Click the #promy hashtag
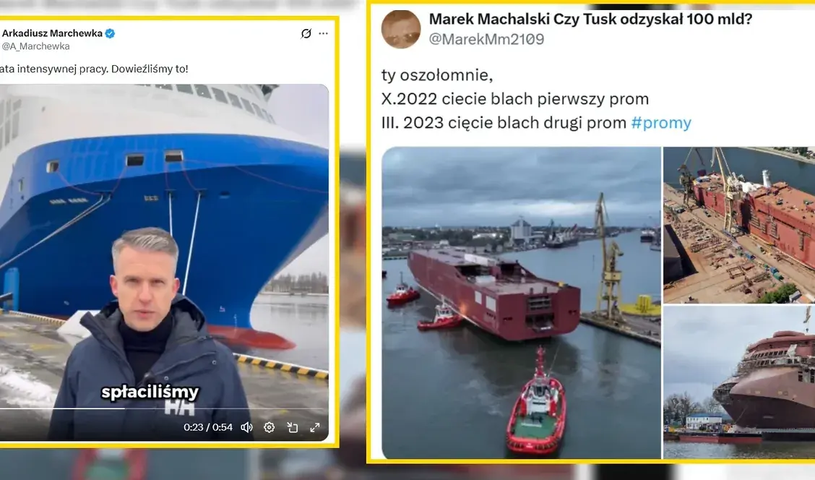This screenshot has height=480, width=815. (x=661, y=123)
